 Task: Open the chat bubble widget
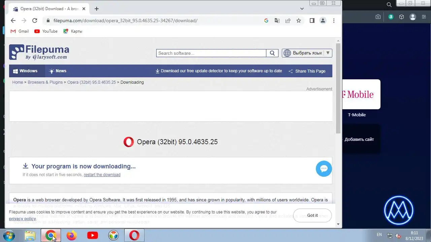click(x=324, y=169)
